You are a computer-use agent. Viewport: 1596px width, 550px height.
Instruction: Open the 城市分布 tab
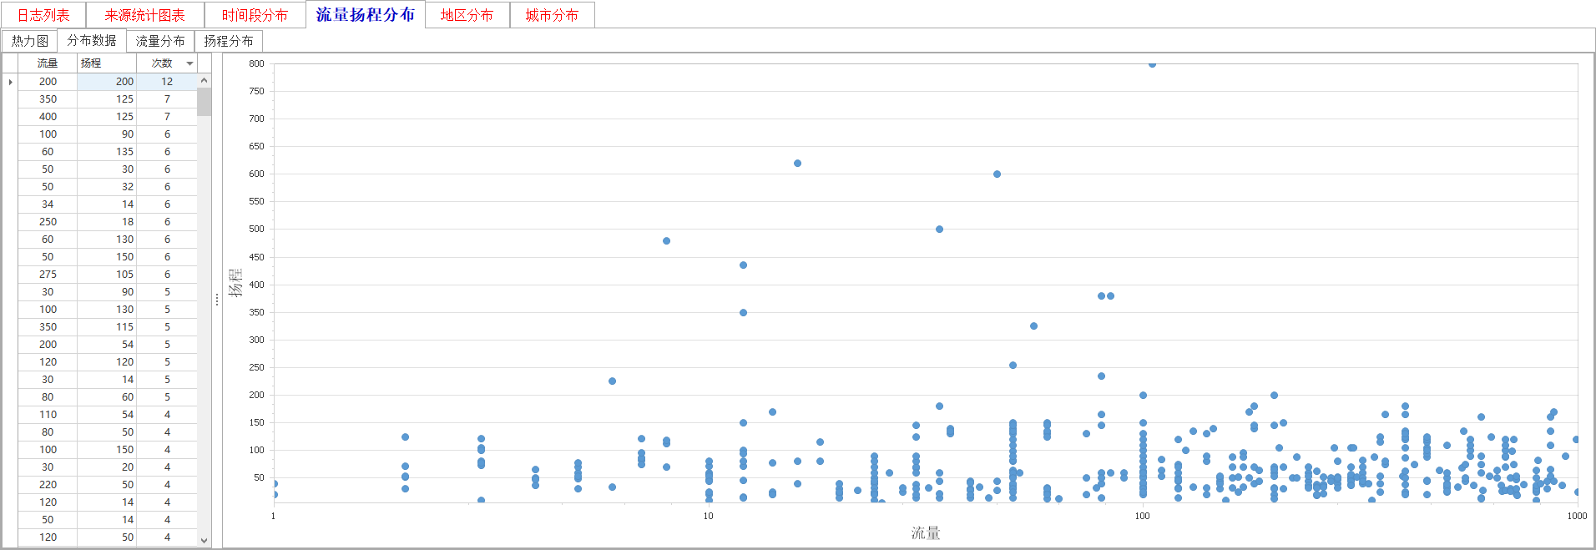tap(552, 15)
